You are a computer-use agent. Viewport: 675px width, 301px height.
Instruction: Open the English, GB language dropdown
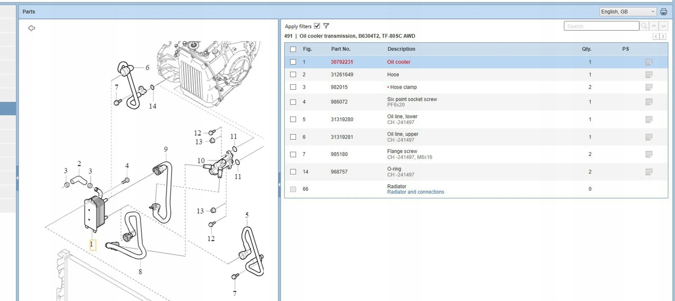pyautogui.click(x=627, y=12)
